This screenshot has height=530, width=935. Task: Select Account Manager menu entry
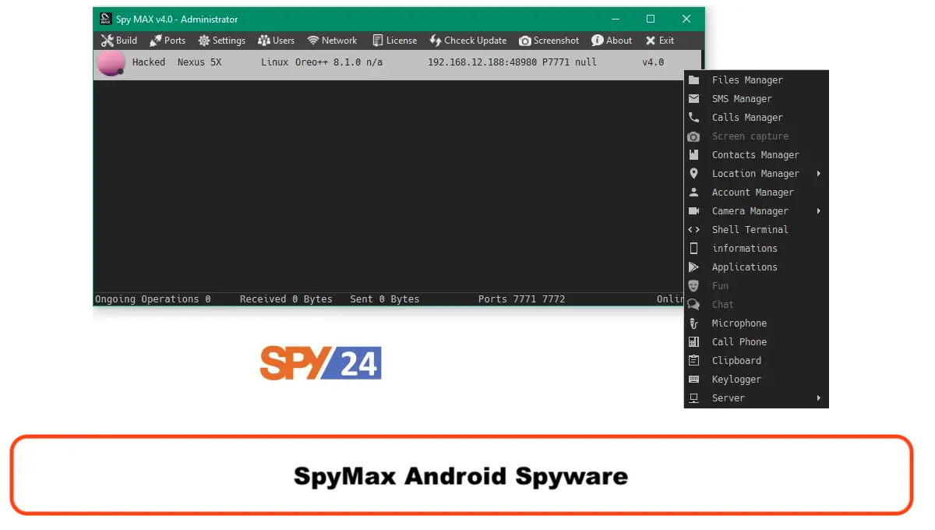756,193
